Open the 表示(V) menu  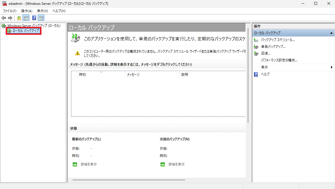(42, 11)
